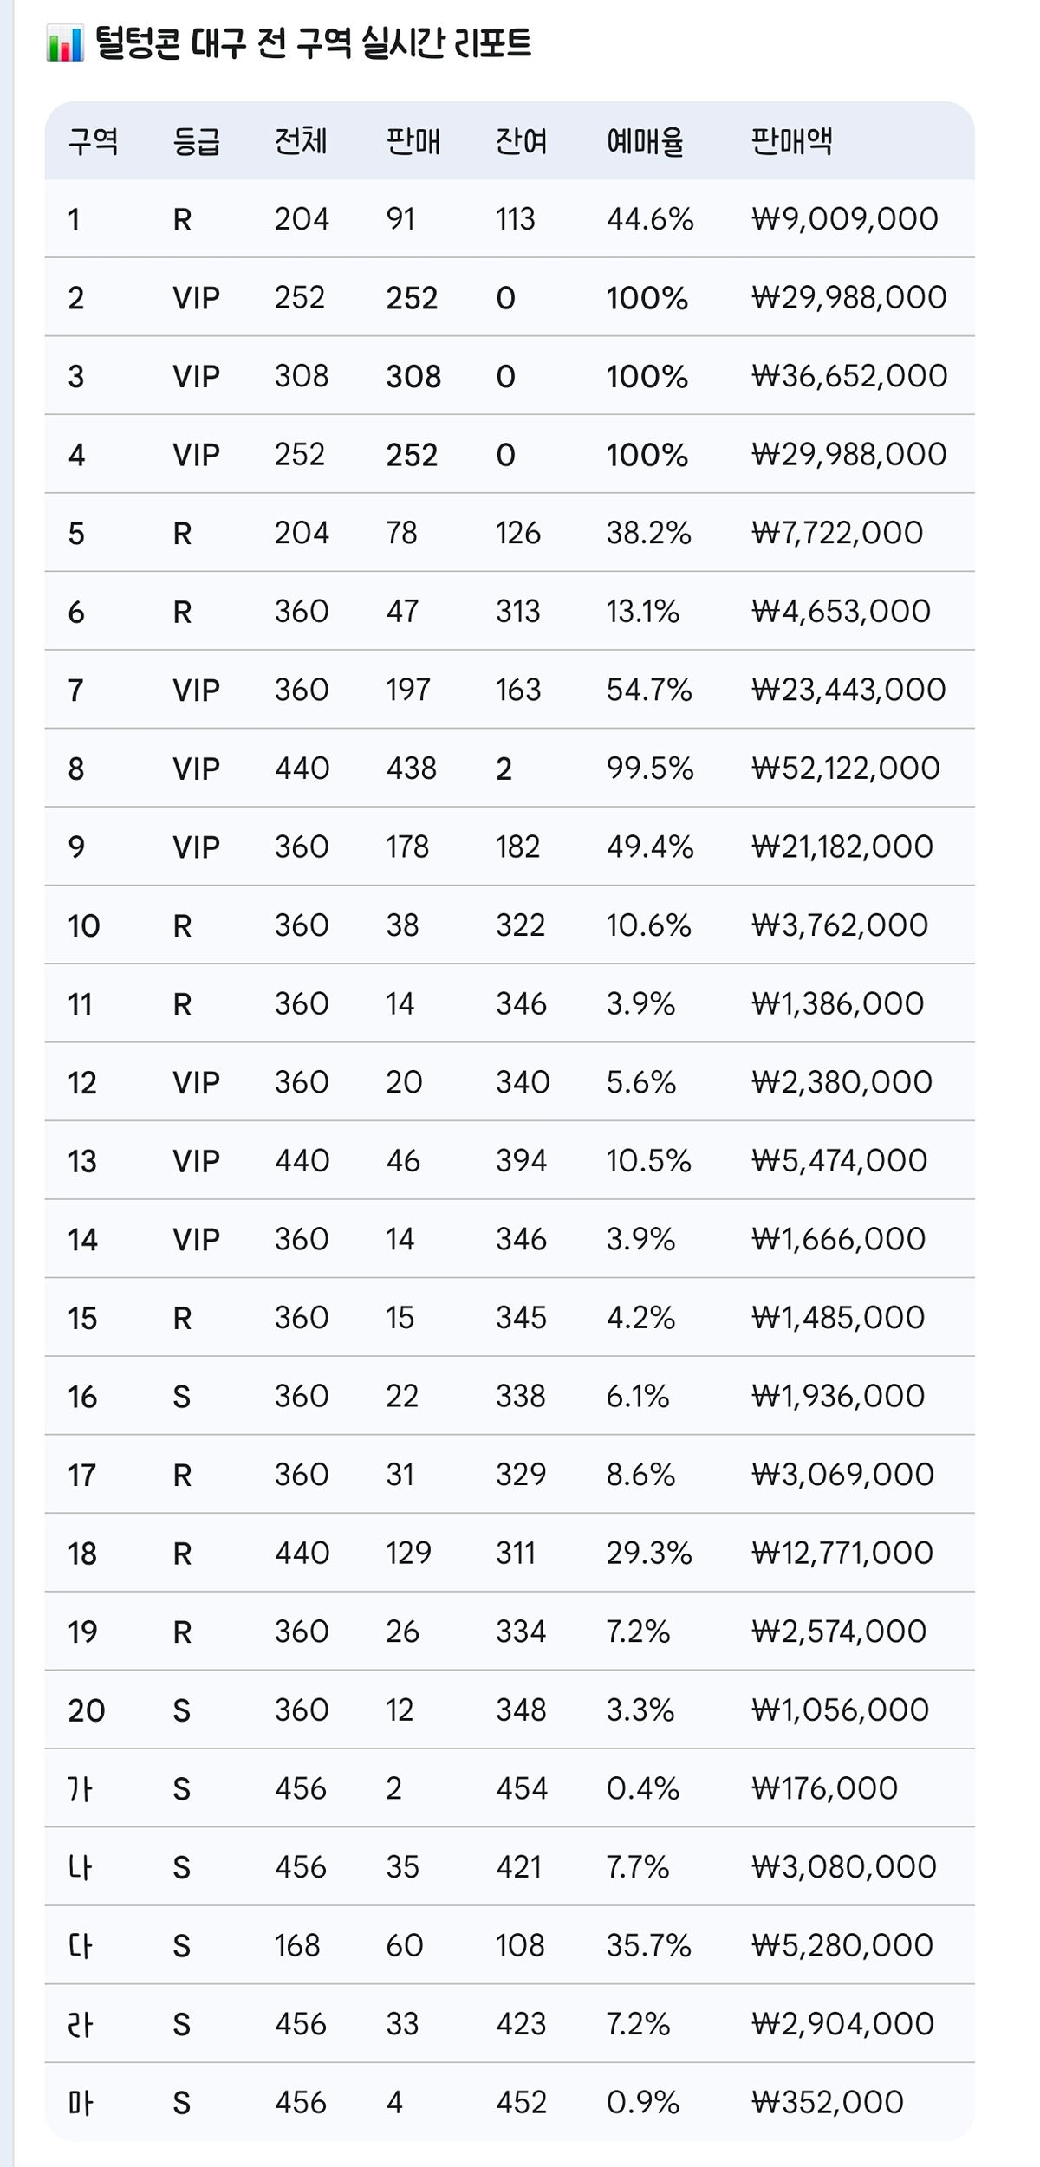Viewport: 1040px width, 2167px height.
Task: Click the report title 털텅콘 대구 전 구역 실시간 리포트
Action: coord(313,43)
